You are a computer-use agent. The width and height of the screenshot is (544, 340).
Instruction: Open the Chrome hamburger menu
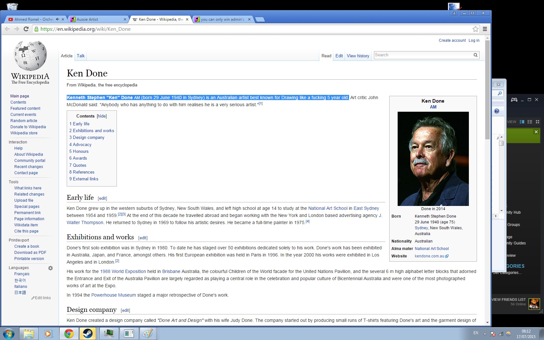tap(485, 29)
